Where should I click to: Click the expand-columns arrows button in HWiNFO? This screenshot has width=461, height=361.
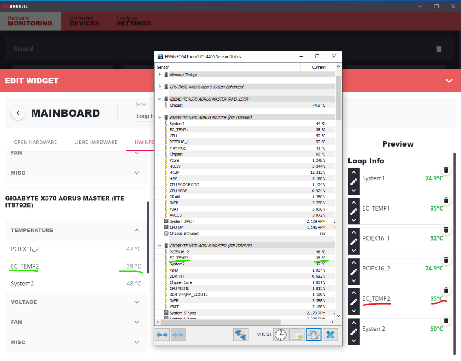[x=163, y=335]
